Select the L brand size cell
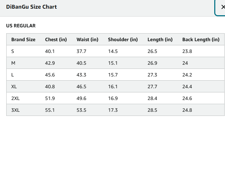The width and height of the screenshot is (225, 191). coord(12,75)
